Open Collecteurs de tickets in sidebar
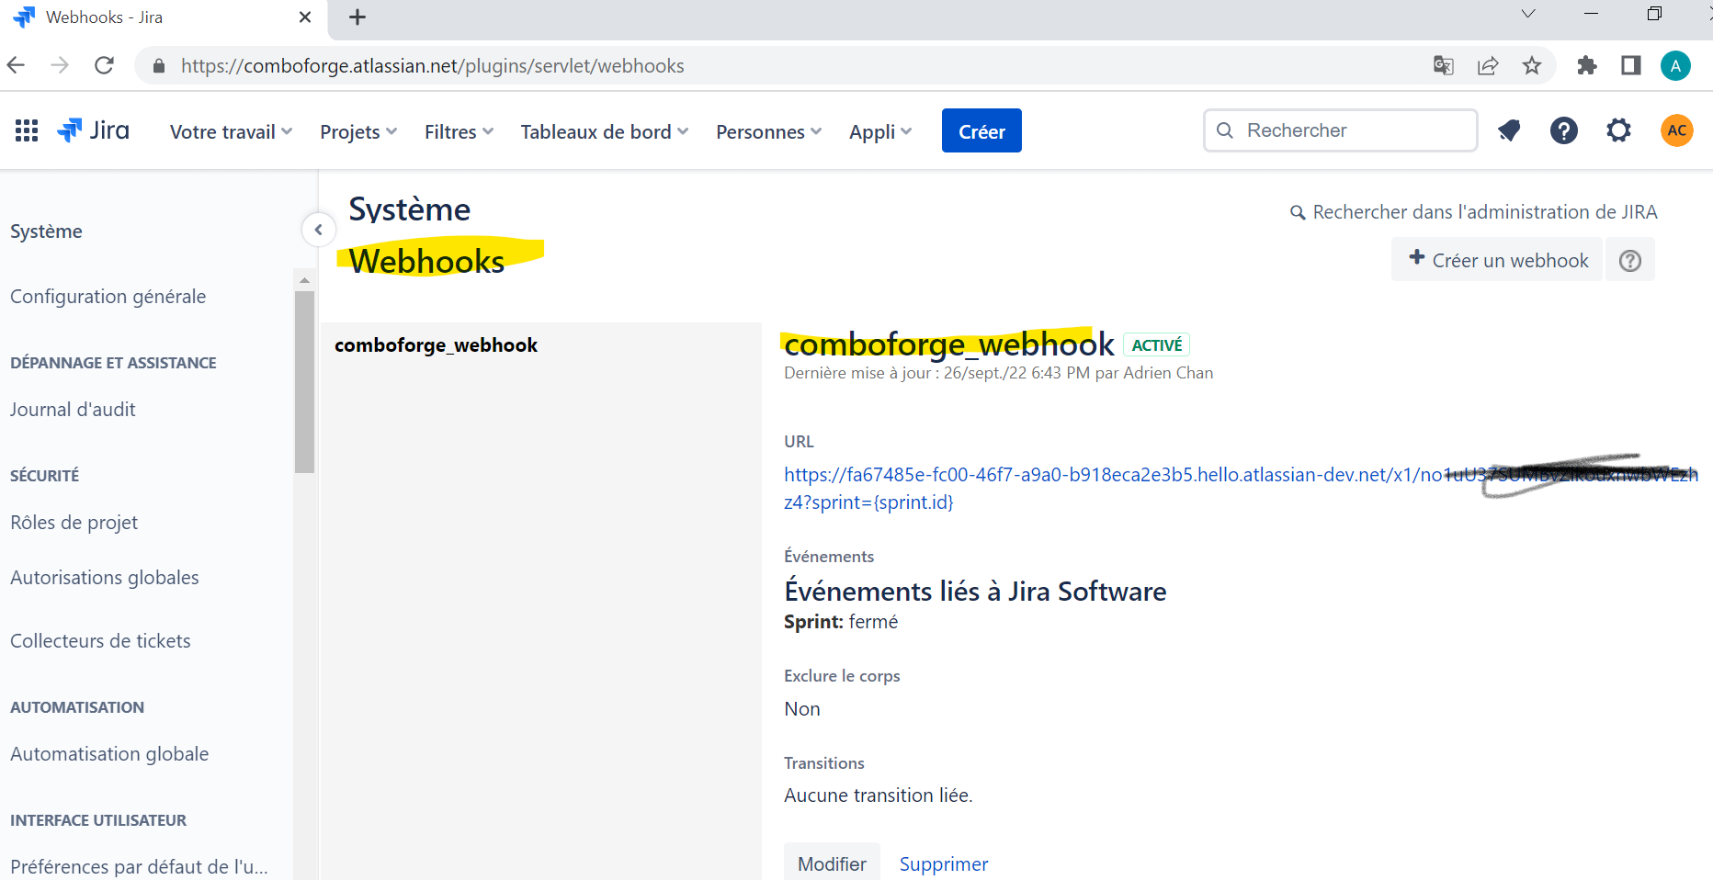This screenshot has height=880, width=1713. (100, 641)
